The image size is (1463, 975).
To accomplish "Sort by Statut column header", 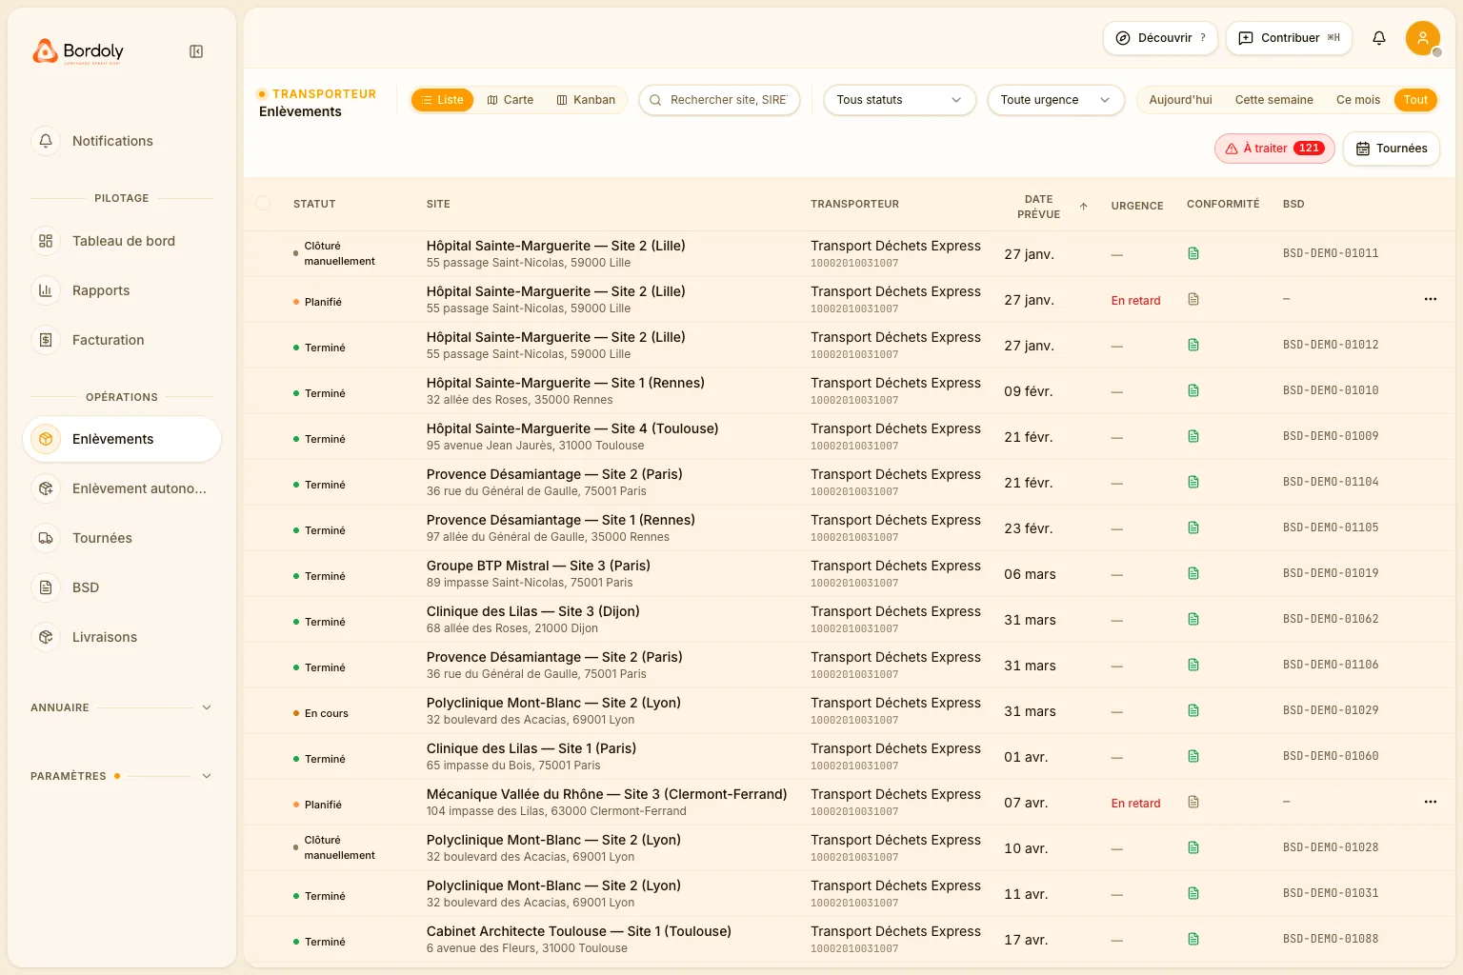I will (314, 204).
